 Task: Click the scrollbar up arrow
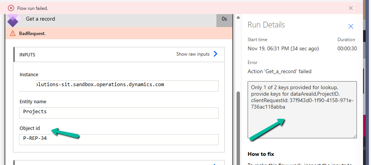tap(238, 18)
